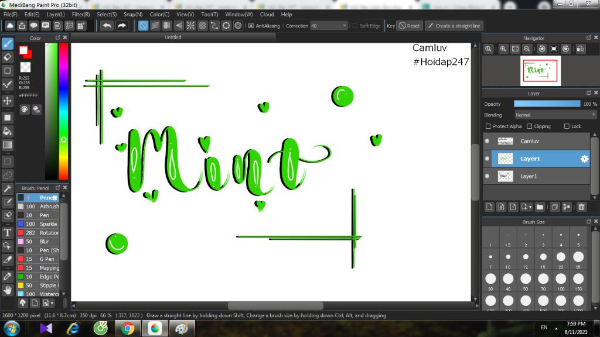Click the transparent color swatch

pos(25,67)
